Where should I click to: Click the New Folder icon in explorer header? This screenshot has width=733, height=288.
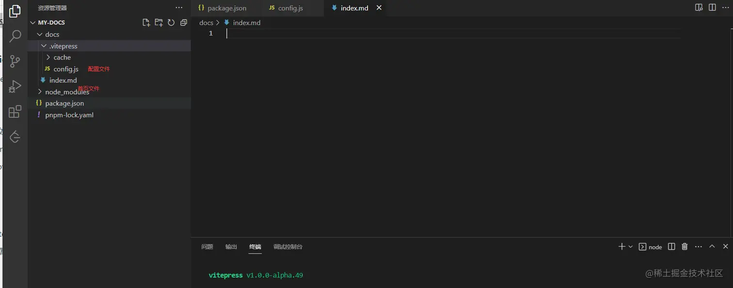point(159,22)
